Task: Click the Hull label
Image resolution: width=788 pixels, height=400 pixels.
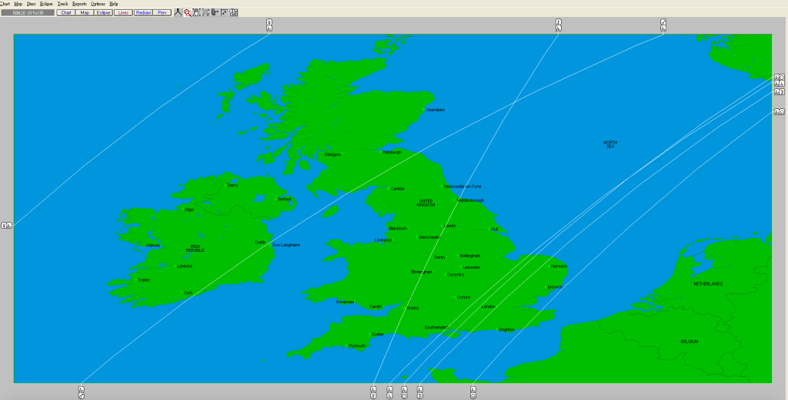Action: [x=495, y=230]
